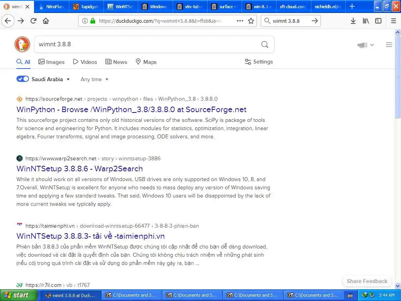The height and width of the screenshot is (301, 401).
Task: Click the Share Feedback button
Action: point(367,281)
